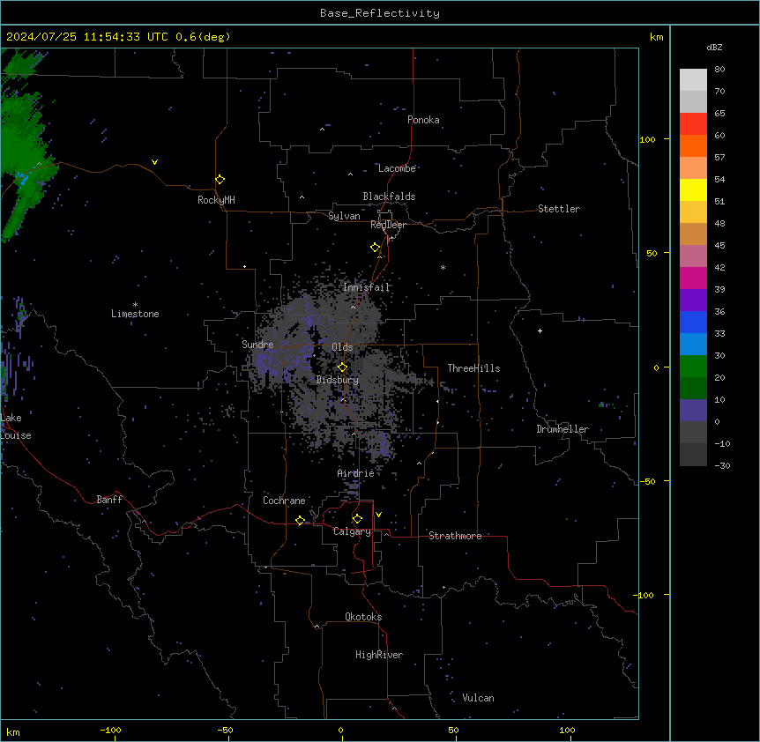Click the Stettler city label
The image size is (760, 742).
[x=559, y=209]
